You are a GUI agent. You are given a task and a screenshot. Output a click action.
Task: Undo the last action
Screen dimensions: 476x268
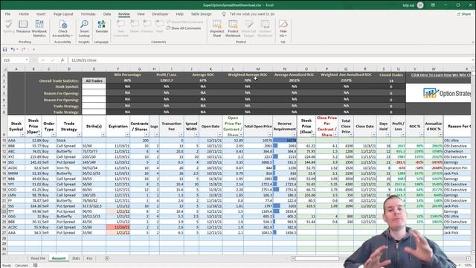pyautogui.click(x=13, y=49)
